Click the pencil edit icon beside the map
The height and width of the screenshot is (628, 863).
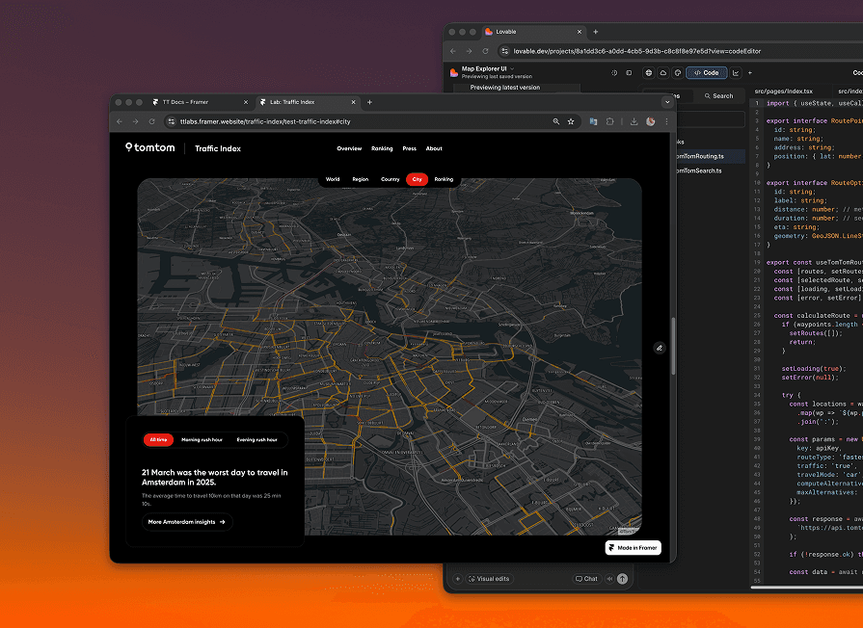[660, 348]
